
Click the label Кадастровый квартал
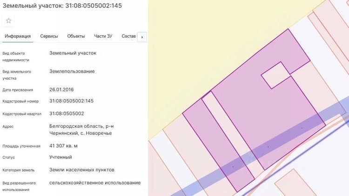click(22, 114)
